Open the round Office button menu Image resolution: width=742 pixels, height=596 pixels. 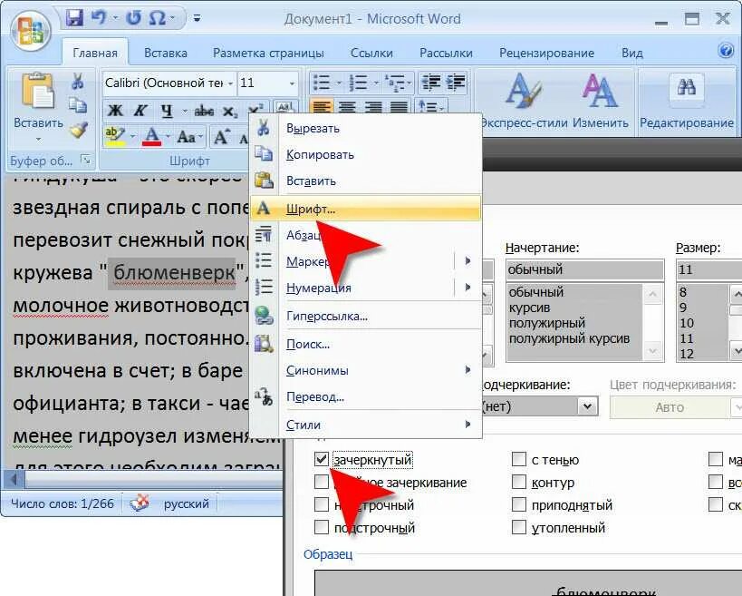click(x=31, y=30)
